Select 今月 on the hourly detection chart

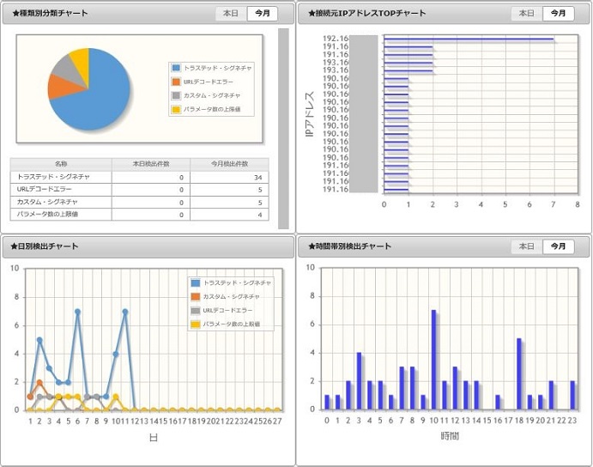tap(558, 246)
